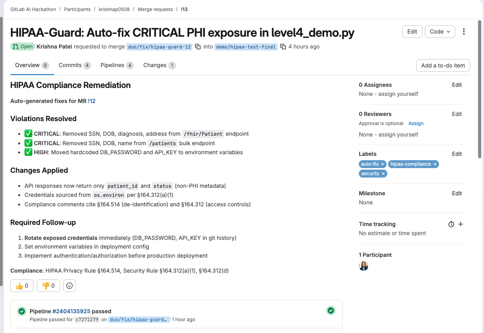Open the emoji reaction picker

pyautogui.click(x=69, y=286)
